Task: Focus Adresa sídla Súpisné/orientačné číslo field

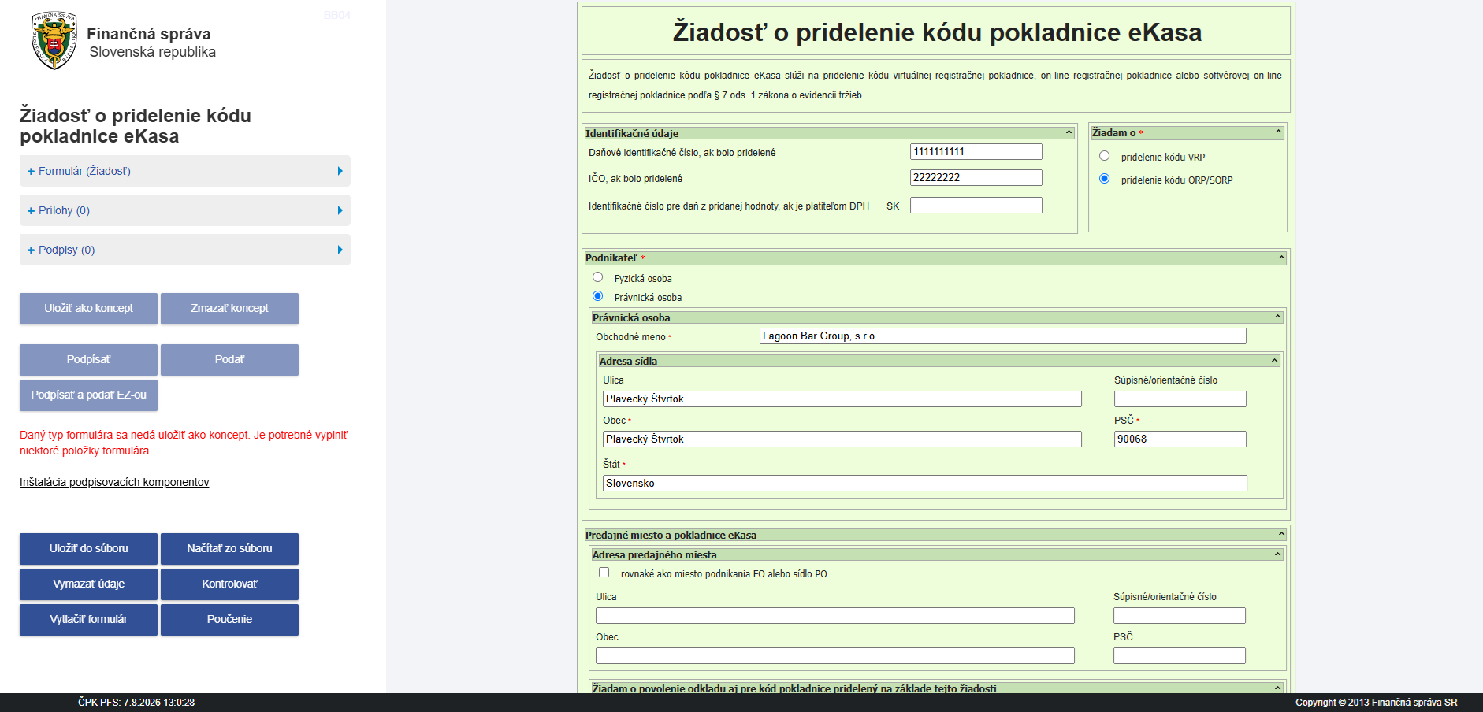Action: [1180, 399]
